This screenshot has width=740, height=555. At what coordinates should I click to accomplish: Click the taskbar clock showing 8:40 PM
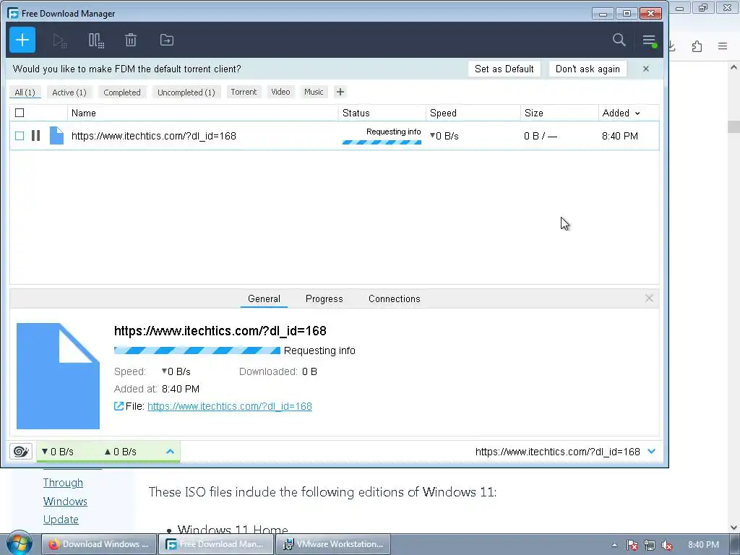point(703,545)
